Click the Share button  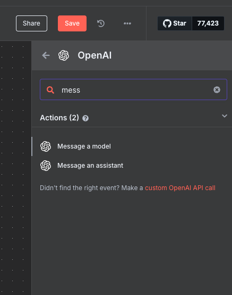click(x=31, y=23)
